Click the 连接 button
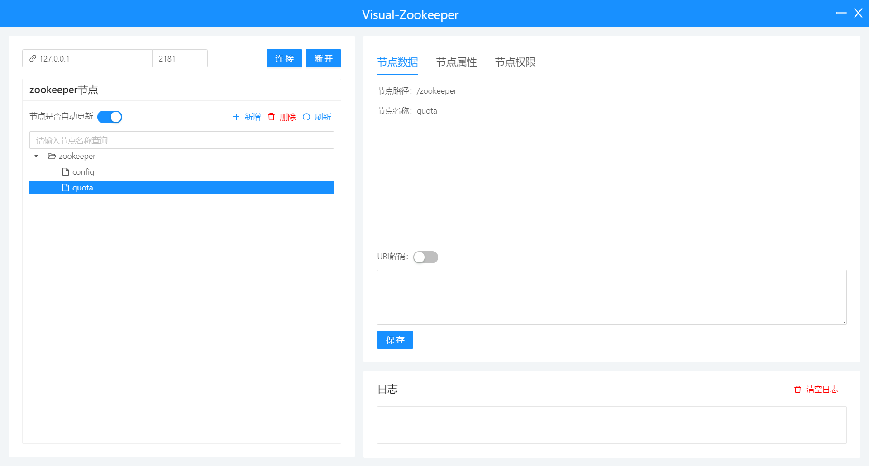Screen dimensions: 869x466 tap(284, 58)
